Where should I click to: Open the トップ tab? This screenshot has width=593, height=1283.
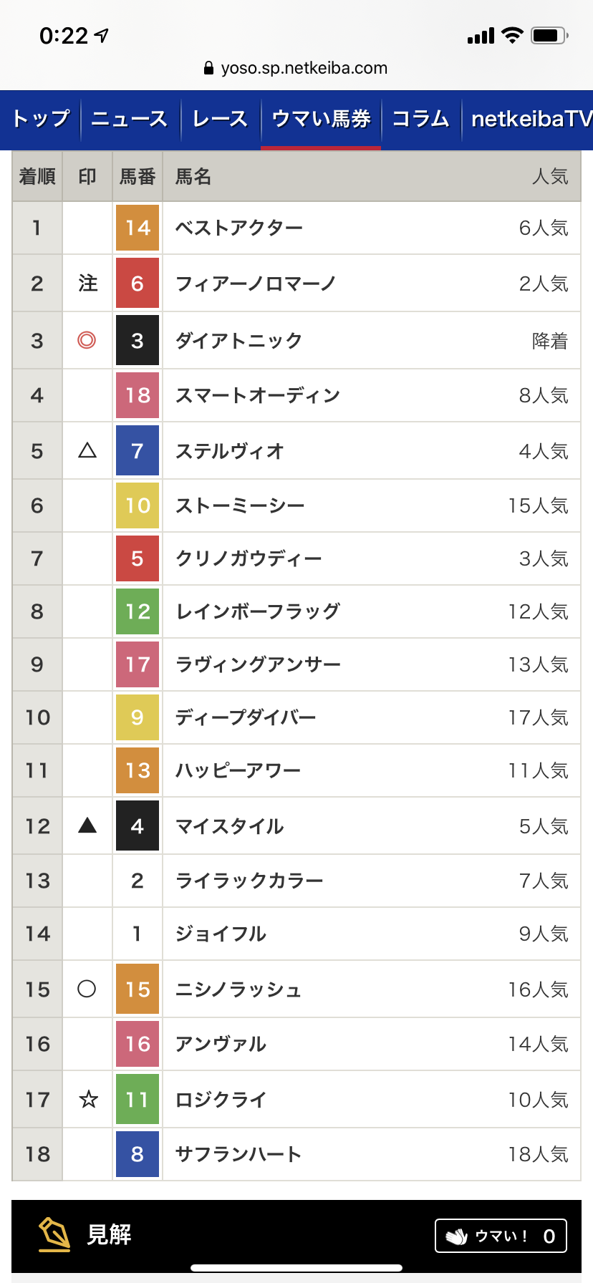tap(41, 120)
